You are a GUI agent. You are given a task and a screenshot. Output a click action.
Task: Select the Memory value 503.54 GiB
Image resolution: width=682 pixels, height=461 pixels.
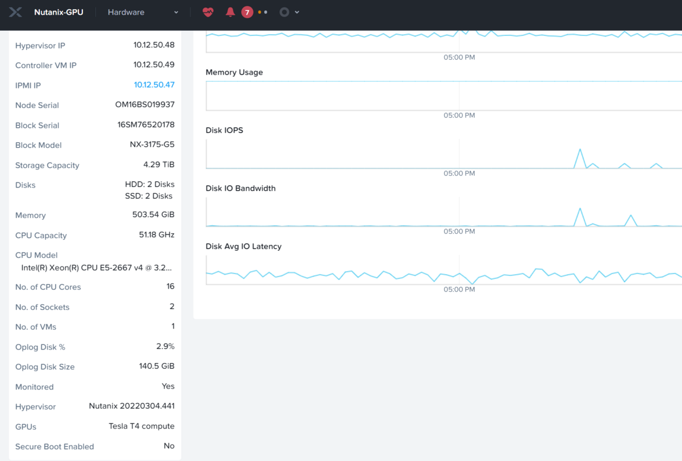[x=153, y=214]
